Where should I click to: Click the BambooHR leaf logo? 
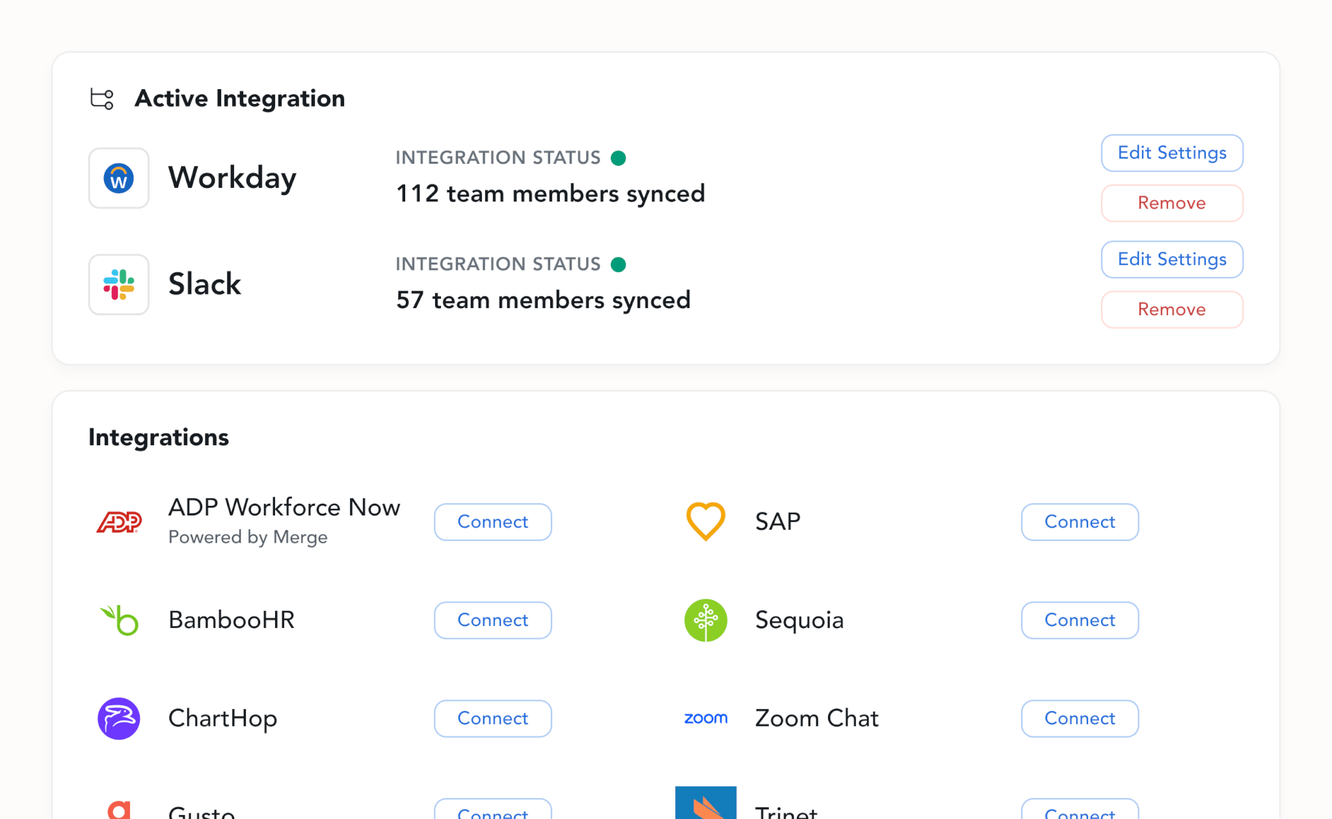click(x=119, y=620)
